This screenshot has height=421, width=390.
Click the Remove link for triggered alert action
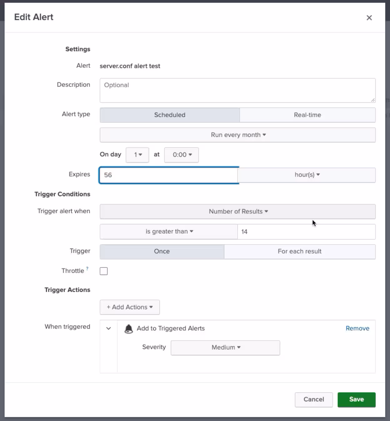(357, 328)
